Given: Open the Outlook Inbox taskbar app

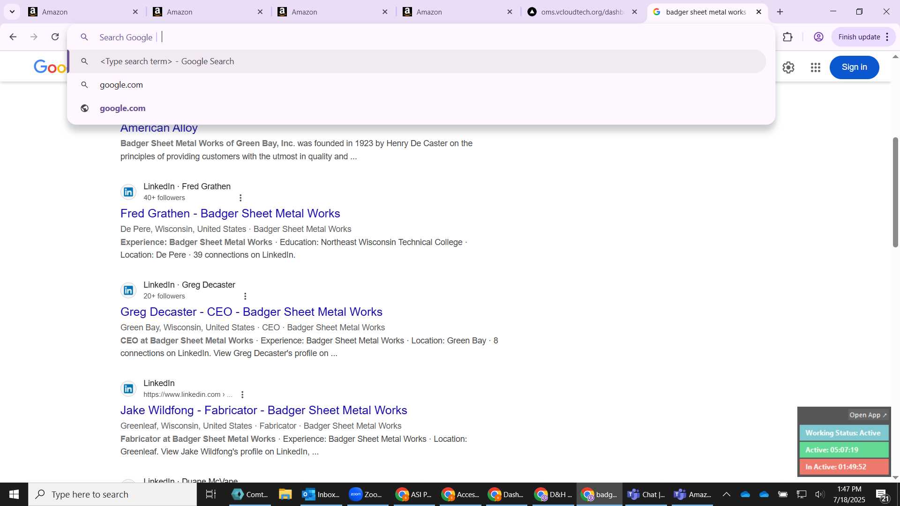Looking at the screenshot, I should (x=321, y=494).
